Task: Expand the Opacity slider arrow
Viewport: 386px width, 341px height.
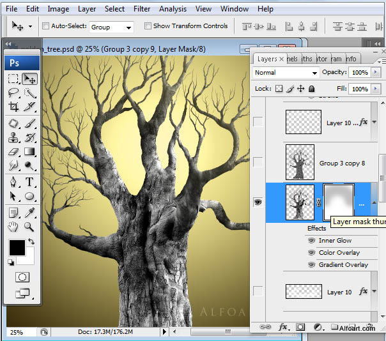Action: [x=374, y=73]
